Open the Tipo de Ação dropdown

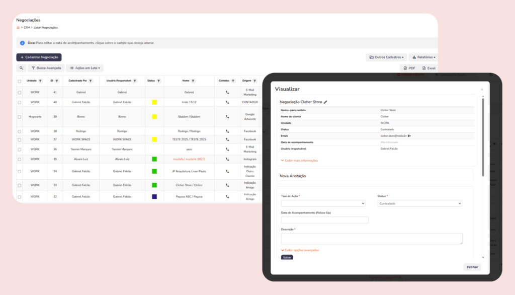323,203
